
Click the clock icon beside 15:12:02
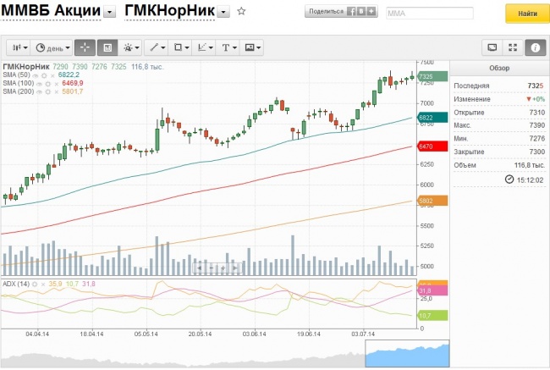tap(509, 179)
